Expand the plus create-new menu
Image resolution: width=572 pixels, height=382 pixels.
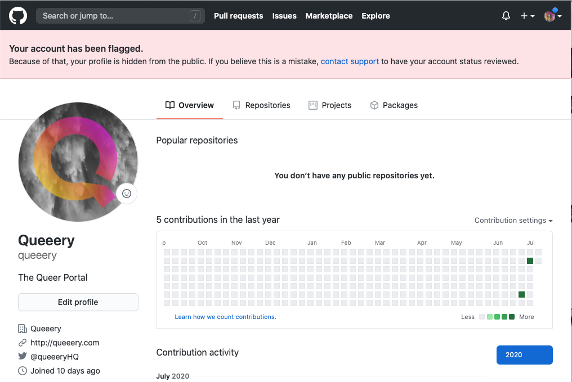(x=527, y=16)
